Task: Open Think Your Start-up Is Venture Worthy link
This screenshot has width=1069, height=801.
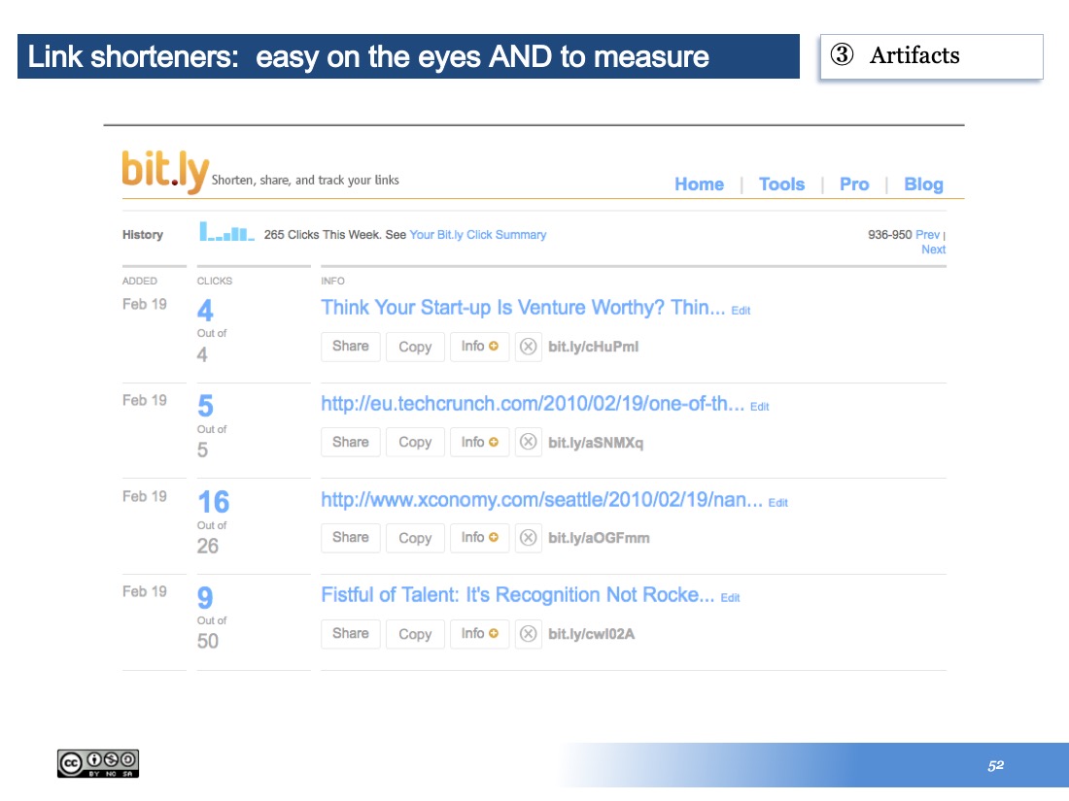Action: point(523,308)
